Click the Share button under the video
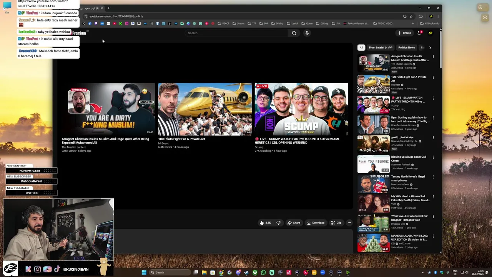 click(x=294, y=223)
